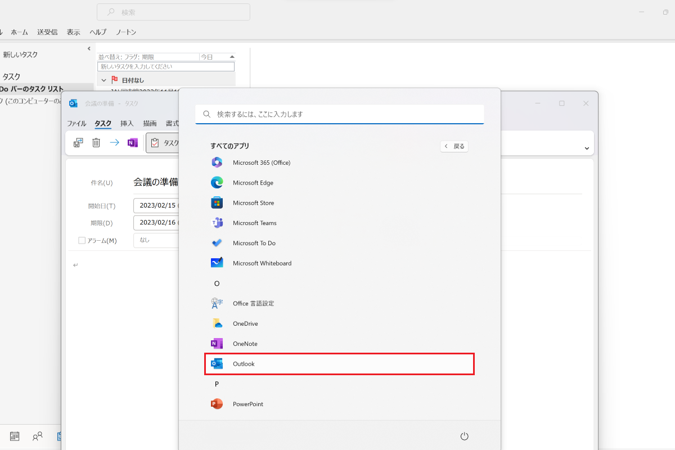Switch to People view in Outlook navigation bar
Screen dimensions: 675x450
tap(38, 436)
